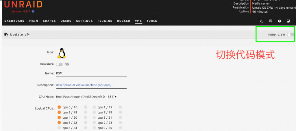Open the web terminal icon
296x131 pixels.
262,21
